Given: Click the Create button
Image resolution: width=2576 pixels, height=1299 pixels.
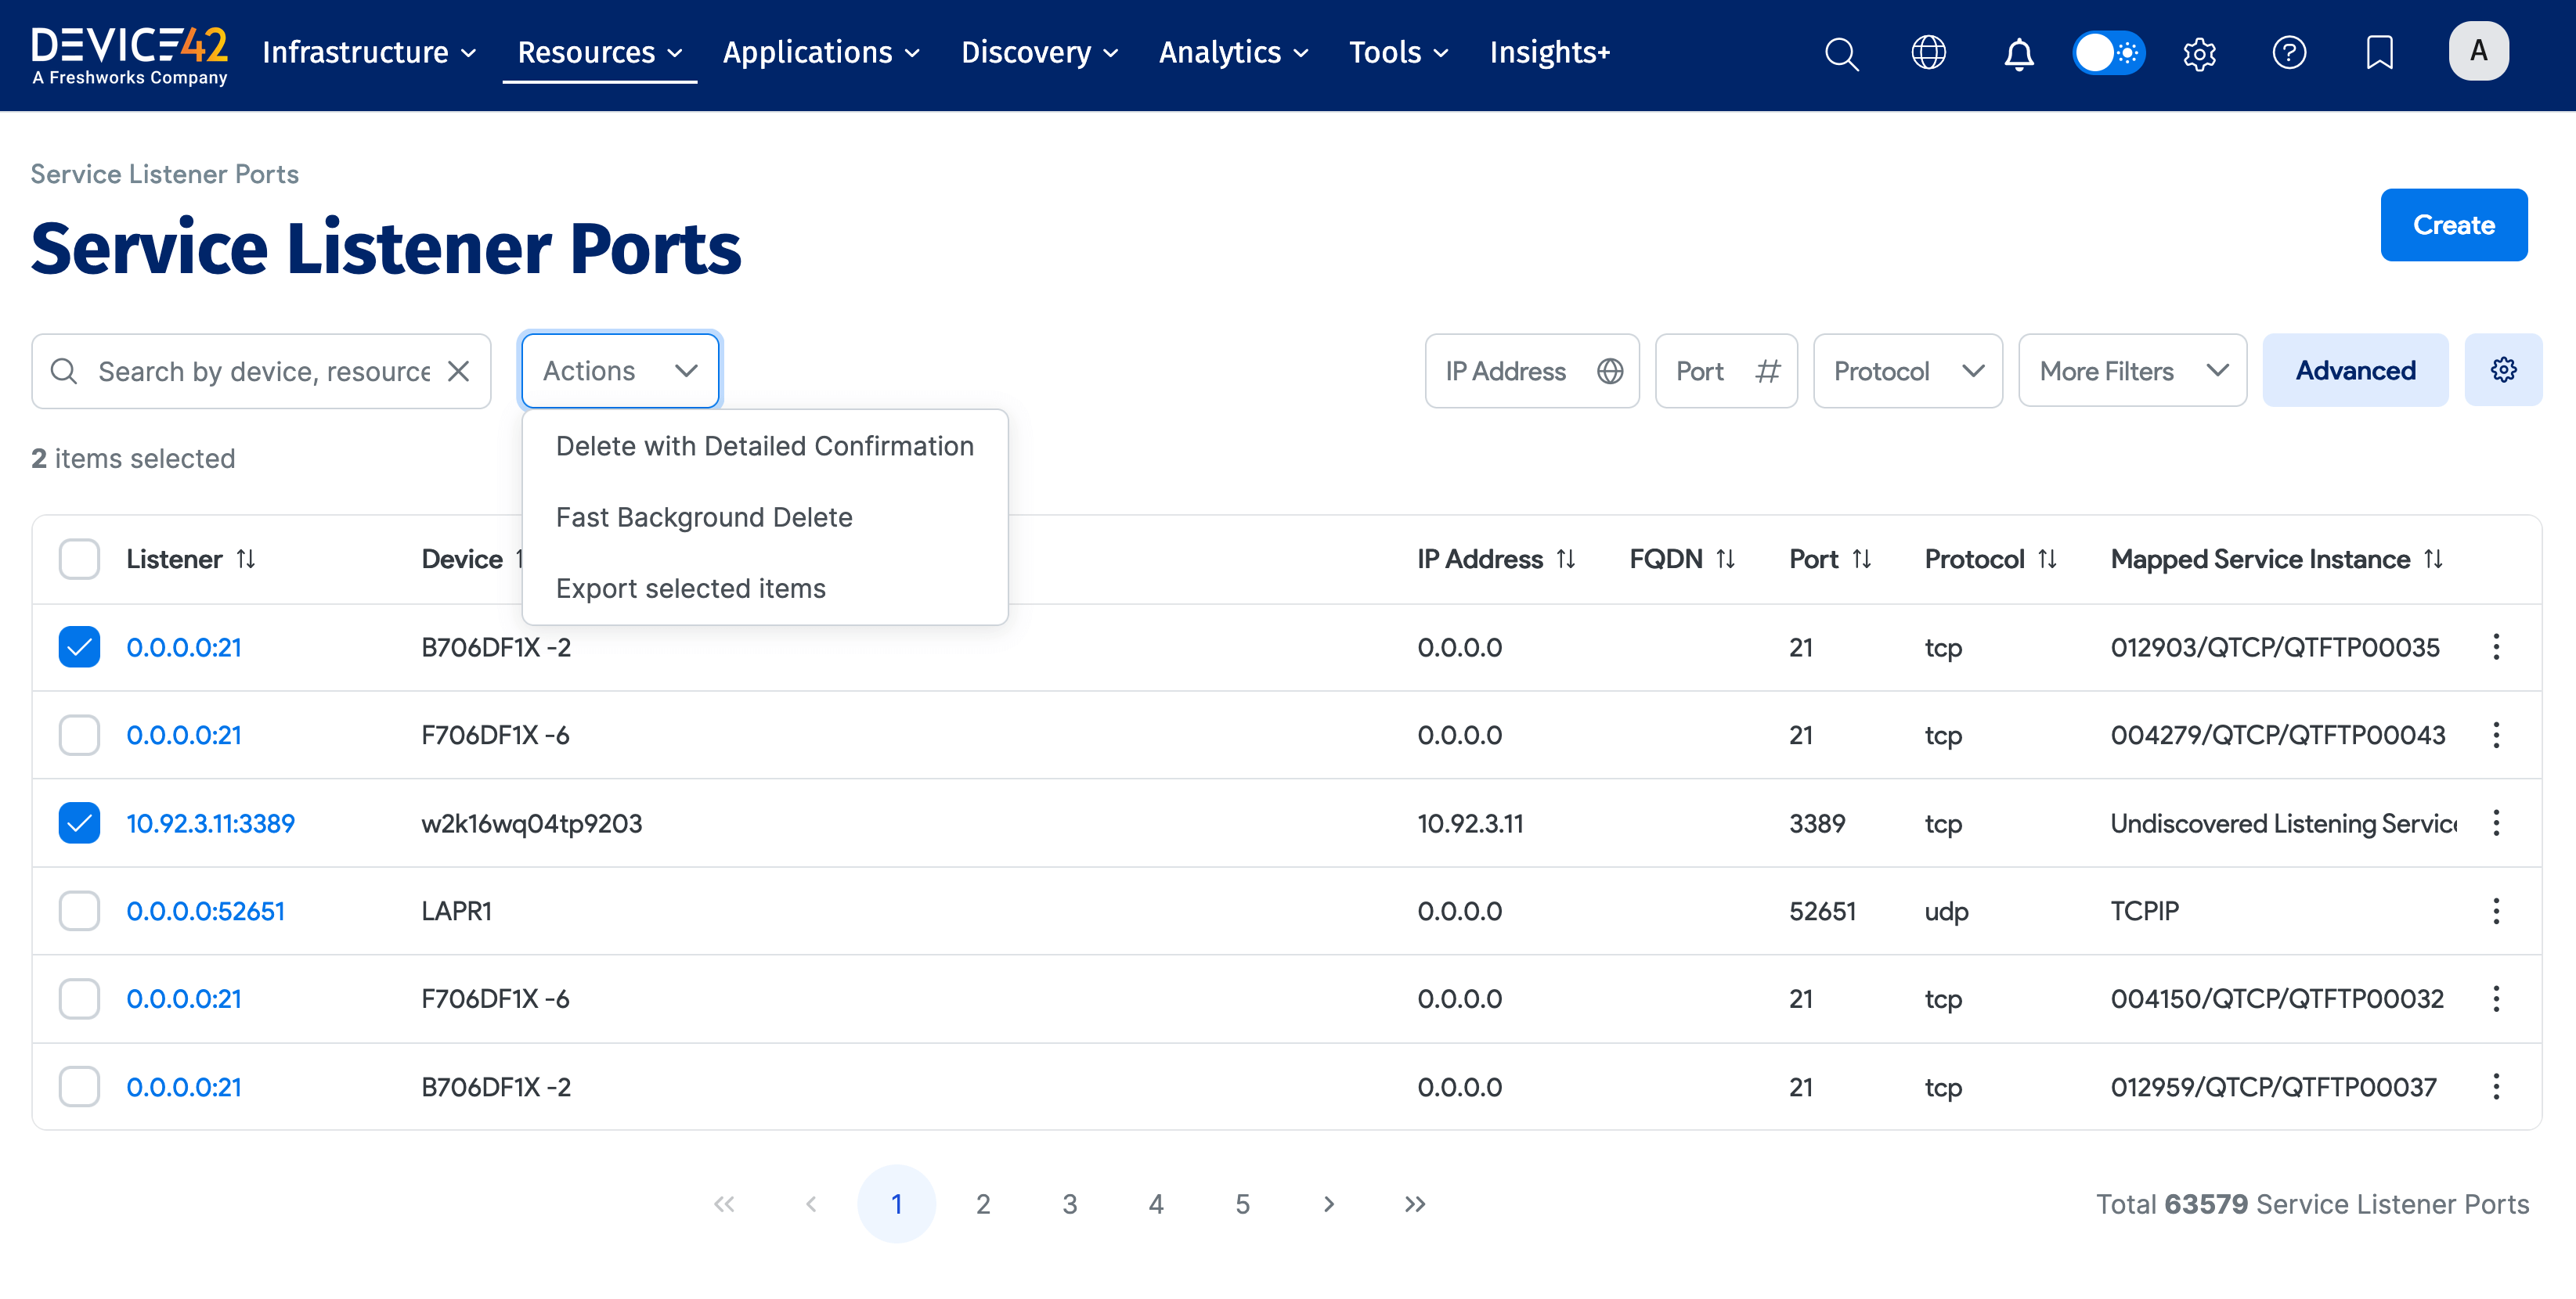Looking at the screenshot, I should click(2454, 225).
